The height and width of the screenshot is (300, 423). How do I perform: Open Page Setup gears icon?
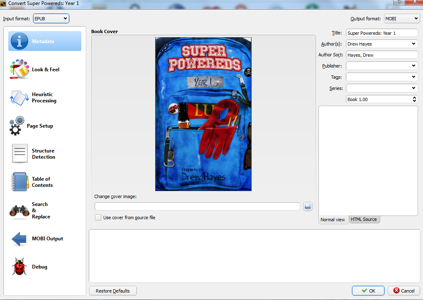click(17, 126)
